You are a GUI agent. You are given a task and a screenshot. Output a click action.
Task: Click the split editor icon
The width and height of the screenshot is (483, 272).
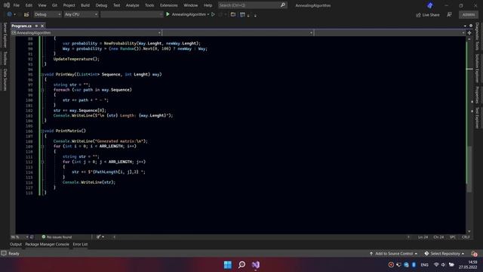click(469, 32)
